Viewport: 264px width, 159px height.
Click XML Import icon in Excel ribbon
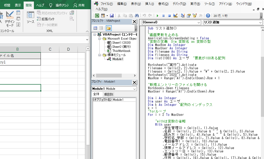click(72, 13)
